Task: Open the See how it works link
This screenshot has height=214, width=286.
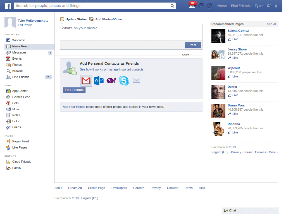Action: pyautogui.click(x=91, y=69)
